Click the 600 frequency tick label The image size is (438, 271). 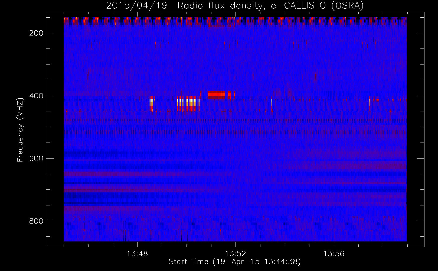(x=36, y=158)
